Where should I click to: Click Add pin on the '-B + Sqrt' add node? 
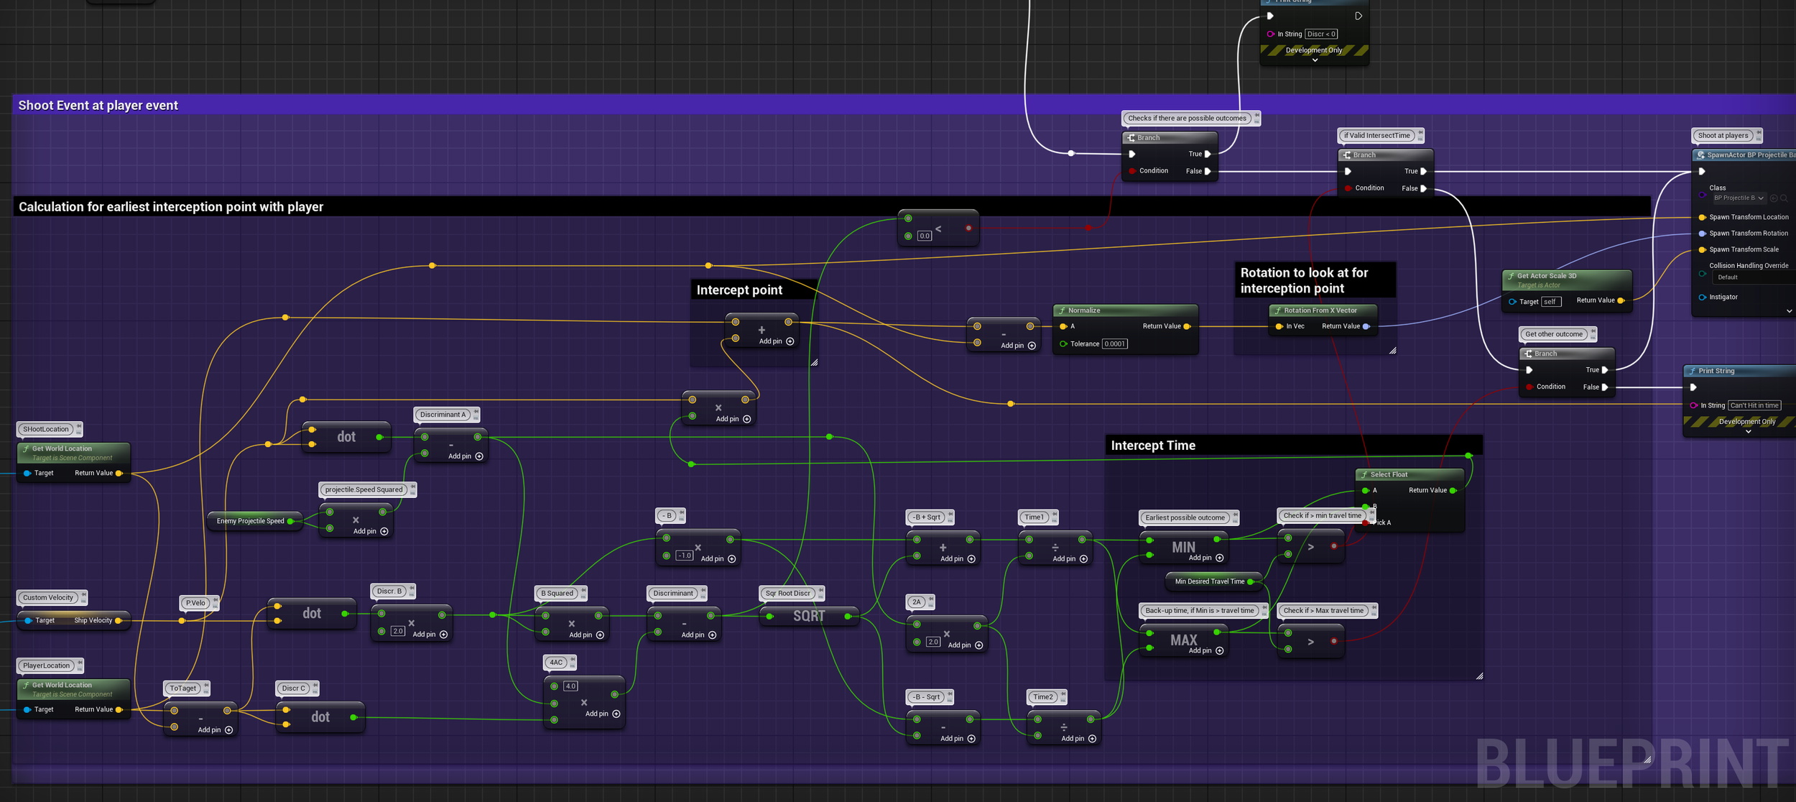pos(958,558)
